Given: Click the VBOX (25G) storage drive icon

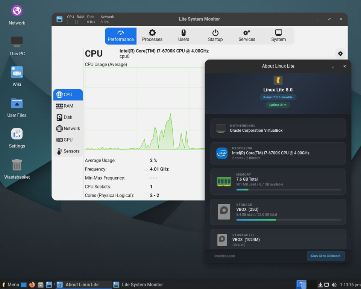Looking at the screenshot, I should [224, 211].
